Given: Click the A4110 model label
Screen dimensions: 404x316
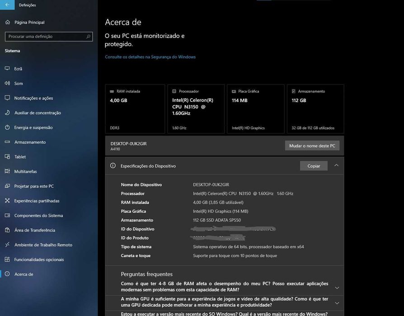Looking at the screenshot, I should 115,149.
